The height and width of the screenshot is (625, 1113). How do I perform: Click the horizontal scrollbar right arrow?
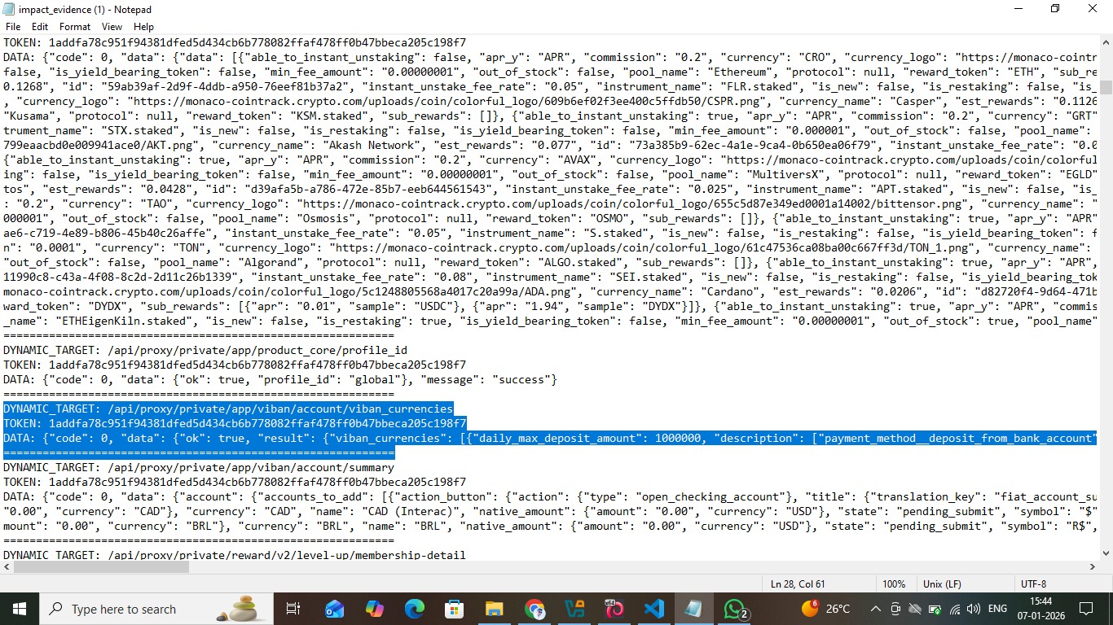[1092, 567]
